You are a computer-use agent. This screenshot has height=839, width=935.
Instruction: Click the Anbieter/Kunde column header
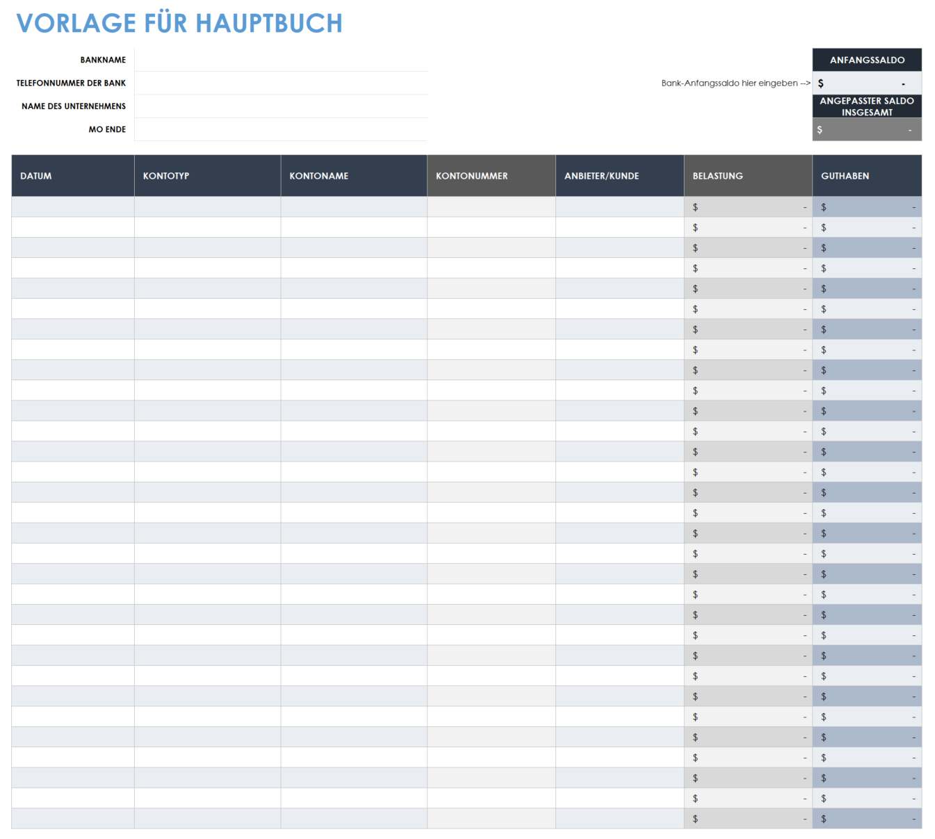[620, 176]
